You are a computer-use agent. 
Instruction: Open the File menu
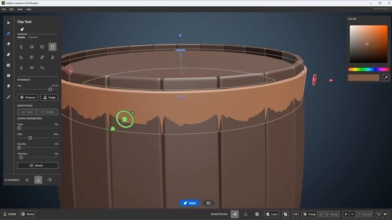[4, 9]
